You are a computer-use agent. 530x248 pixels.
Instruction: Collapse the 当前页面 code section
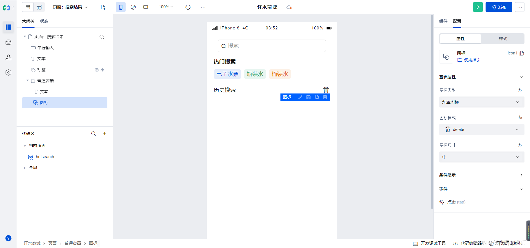[x=25, y=146]
